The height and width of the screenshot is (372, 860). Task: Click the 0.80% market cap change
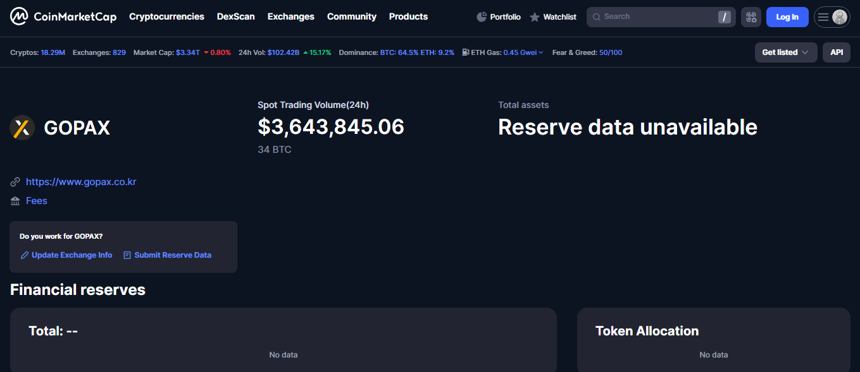(221, 52)
